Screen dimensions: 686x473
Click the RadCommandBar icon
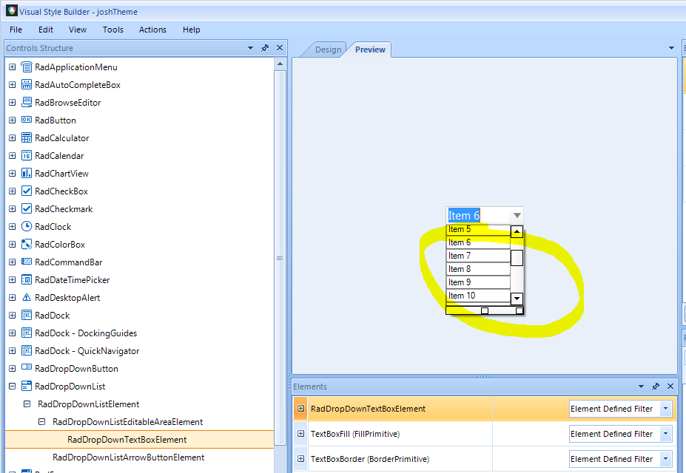point(27,262)
